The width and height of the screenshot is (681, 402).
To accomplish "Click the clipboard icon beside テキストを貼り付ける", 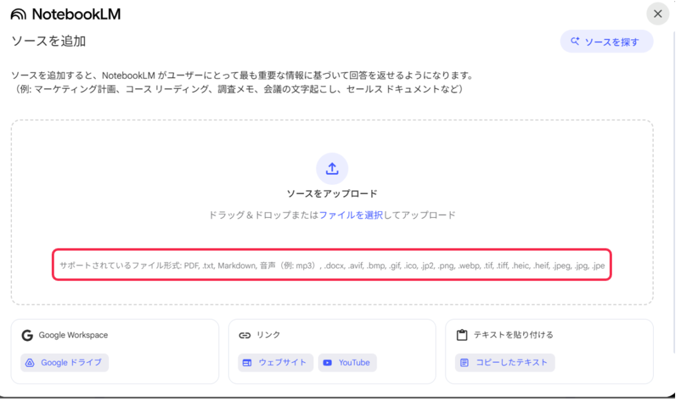I will pos(462,336).
